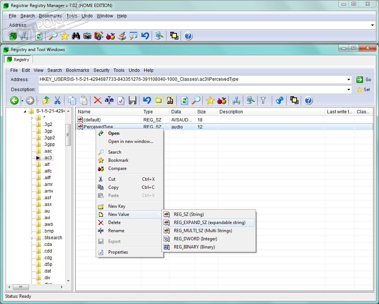
Task: Click the Go button
Action: (x=364, y=79)
